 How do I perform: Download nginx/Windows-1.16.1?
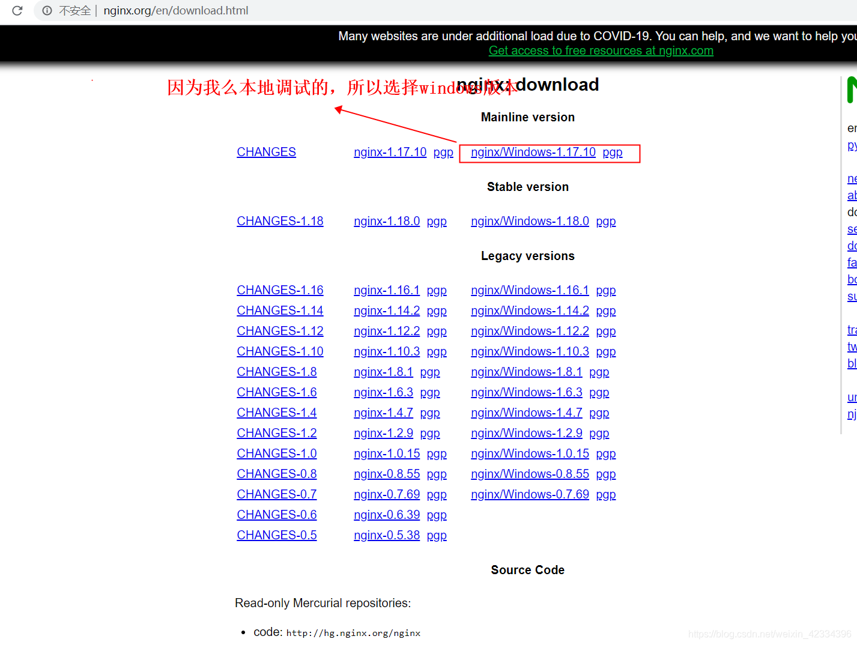click(x=530, y=290)
